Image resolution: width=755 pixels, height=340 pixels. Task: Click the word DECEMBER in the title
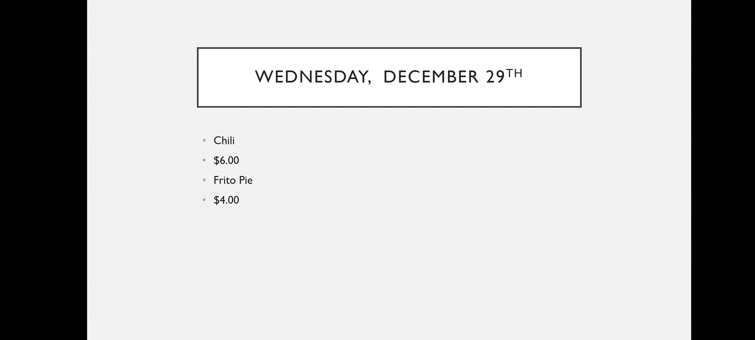[x=431, y=77]
